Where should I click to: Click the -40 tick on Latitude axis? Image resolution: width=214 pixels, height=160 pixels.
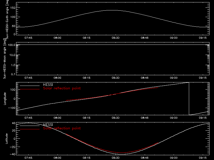(13, 154)
